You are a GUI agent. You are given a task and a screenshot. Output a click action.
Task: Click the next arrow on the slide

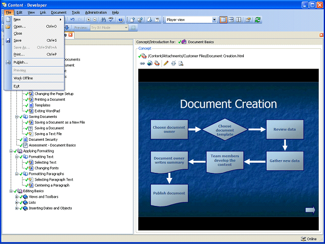pos(310,210)
